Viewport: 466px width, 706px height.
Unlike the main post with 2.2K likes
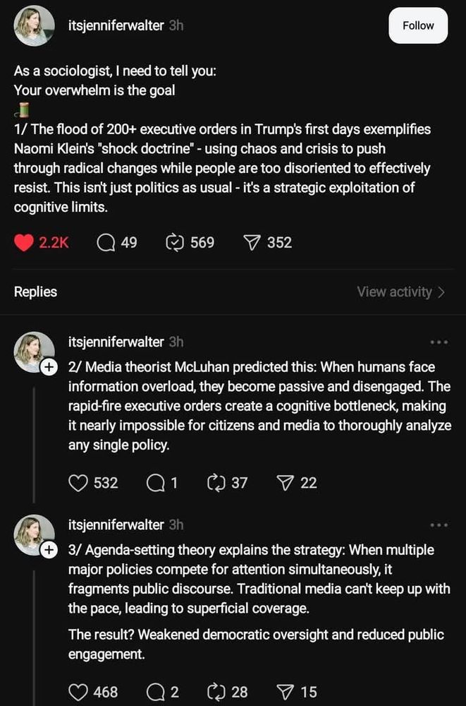click(25, 243)
